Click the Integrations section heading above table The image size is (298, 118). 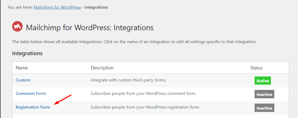click(x=27, y=53)
